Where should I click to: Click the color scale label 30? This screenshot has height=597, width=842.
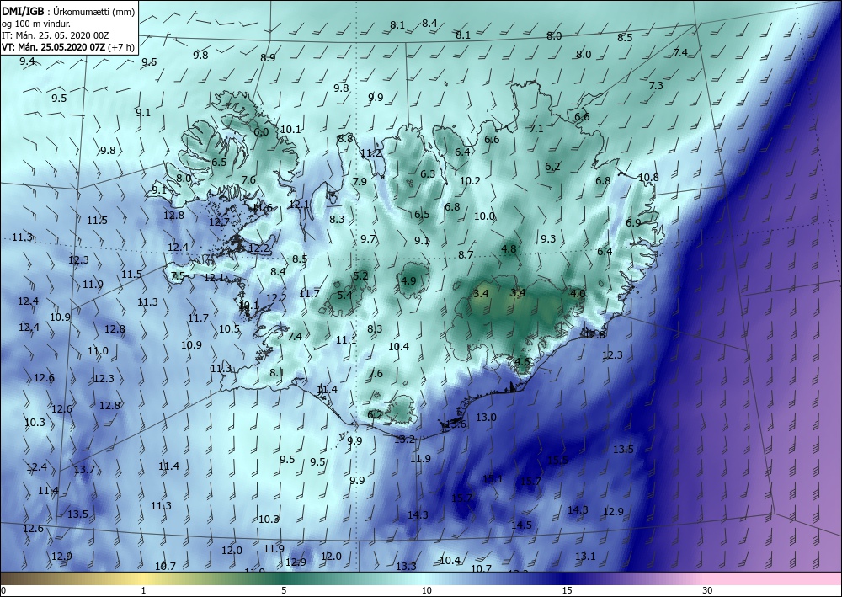click(x=708, y=590)
